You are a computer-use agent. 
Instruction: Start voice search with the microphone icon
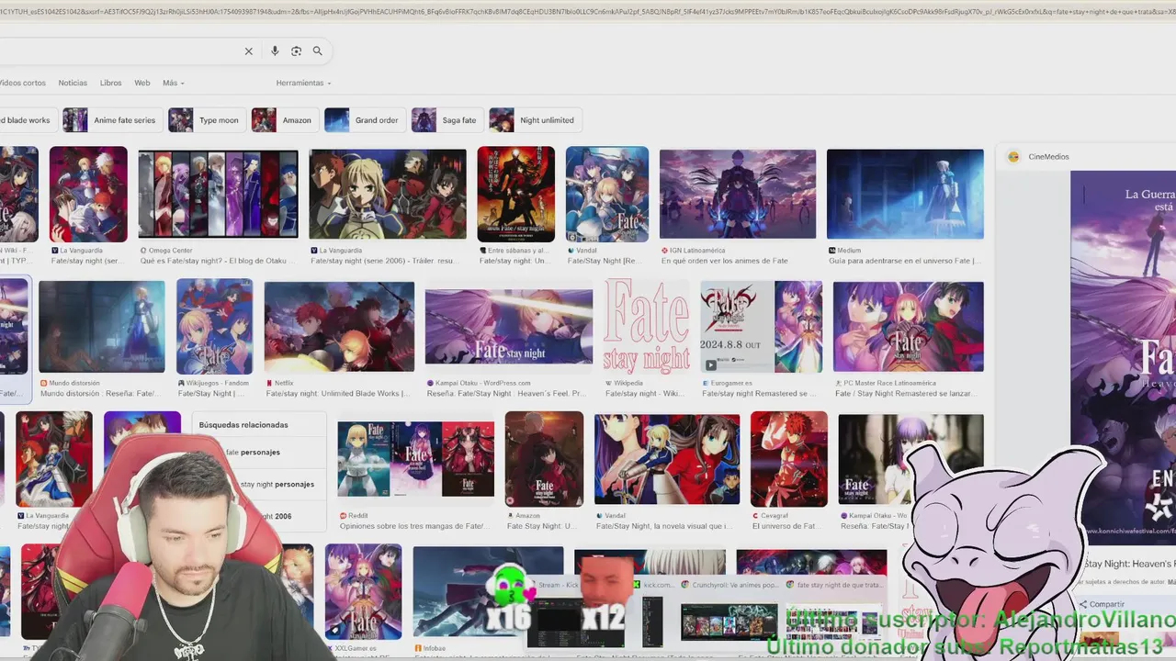click(275, 51)
